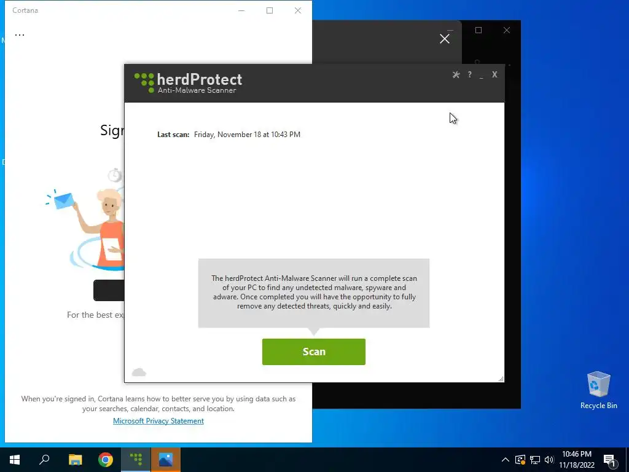Close the dark background window
Viewport: 629px width, 472px height.
tap(507, 30)
